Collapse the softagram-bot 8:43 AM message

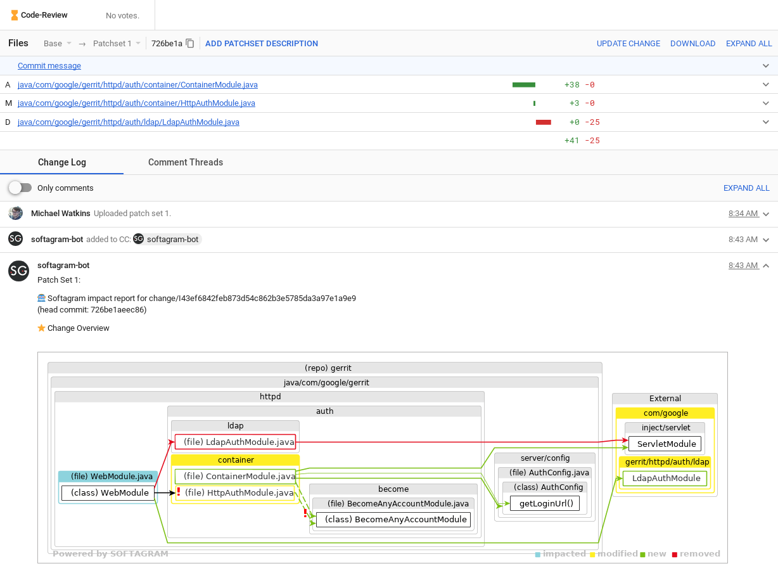tap(766, 266)
